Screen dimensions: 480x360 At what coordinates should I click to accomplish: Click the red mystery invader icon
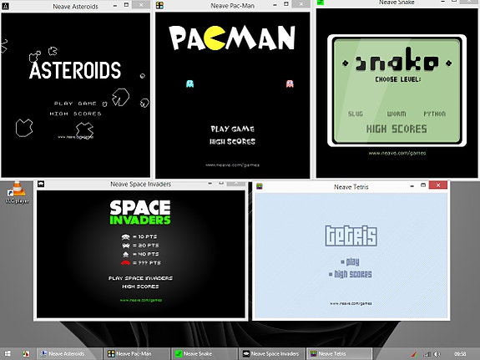click(x=125, y=263)
